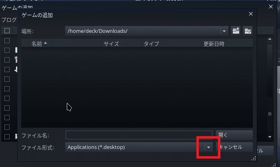Close the background add-game window
Image resolution: width=280 pixels, height=167 pixels.
tap(271, 7)
